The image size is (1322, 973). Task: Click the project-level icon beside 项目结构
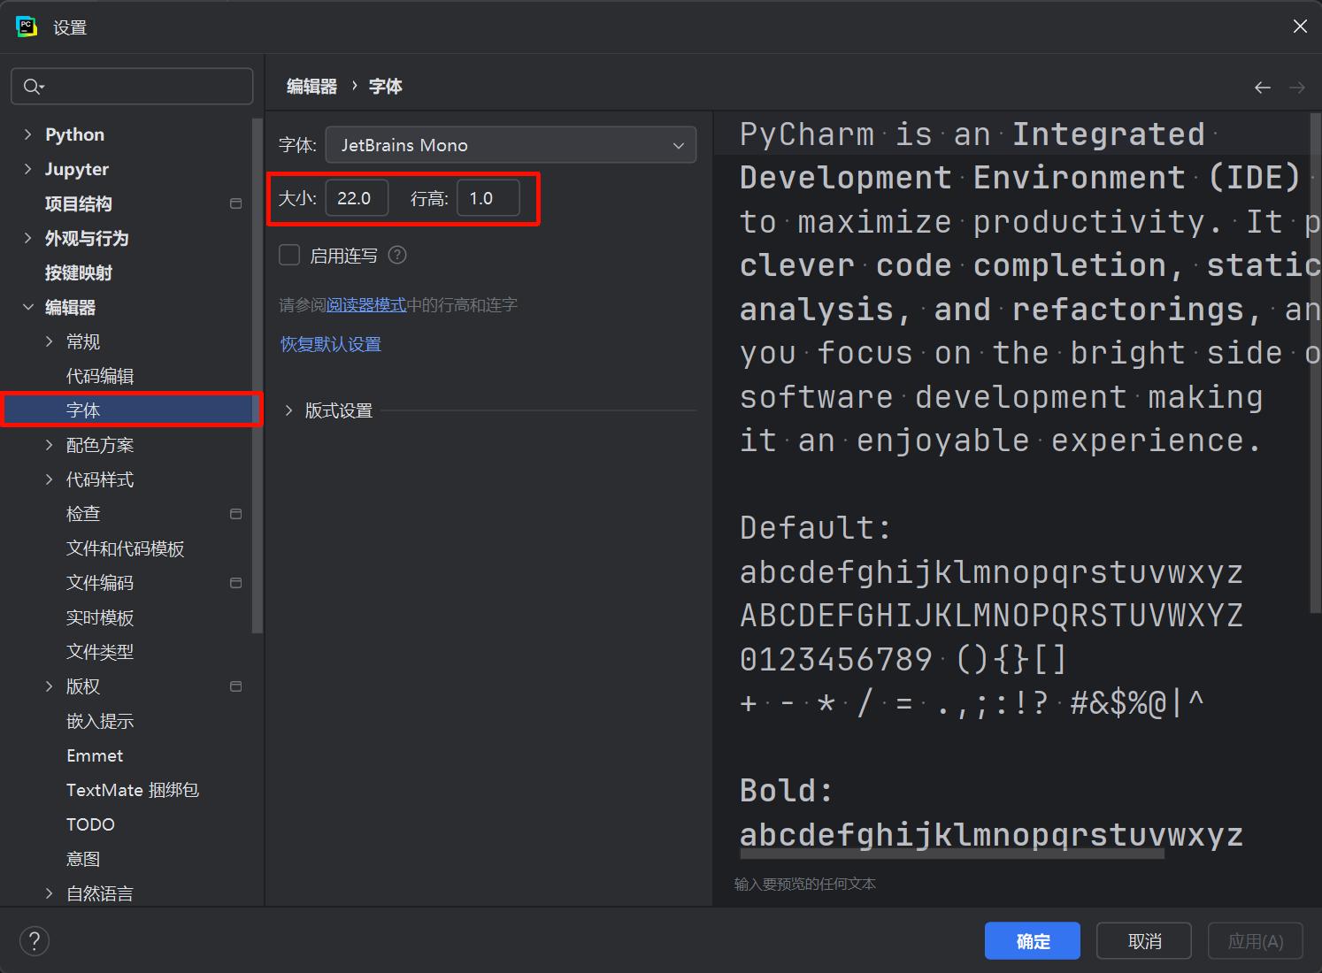tap(235, 203)
